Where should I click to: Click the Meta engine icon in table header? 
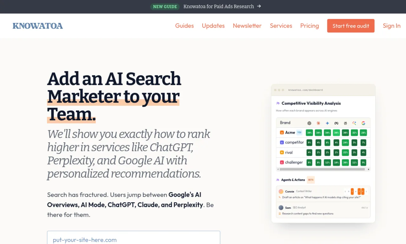tap(337, 123)
